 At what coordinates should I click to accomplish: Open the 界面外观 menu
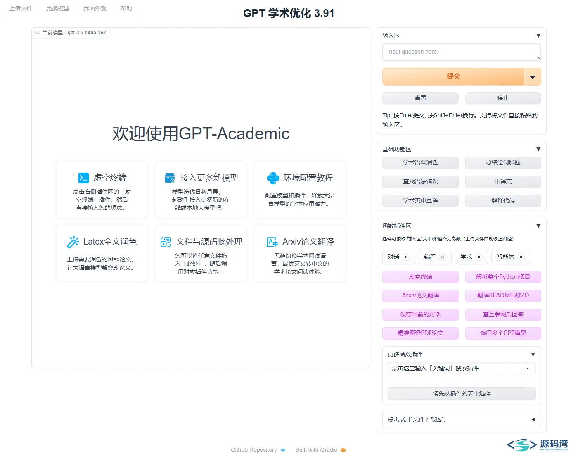95,8
